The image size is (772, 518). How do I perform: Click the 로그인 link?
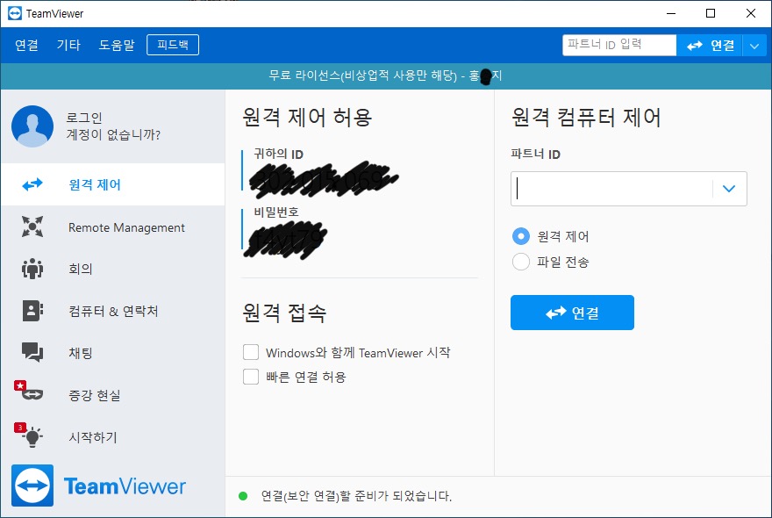tap(84, 118)
